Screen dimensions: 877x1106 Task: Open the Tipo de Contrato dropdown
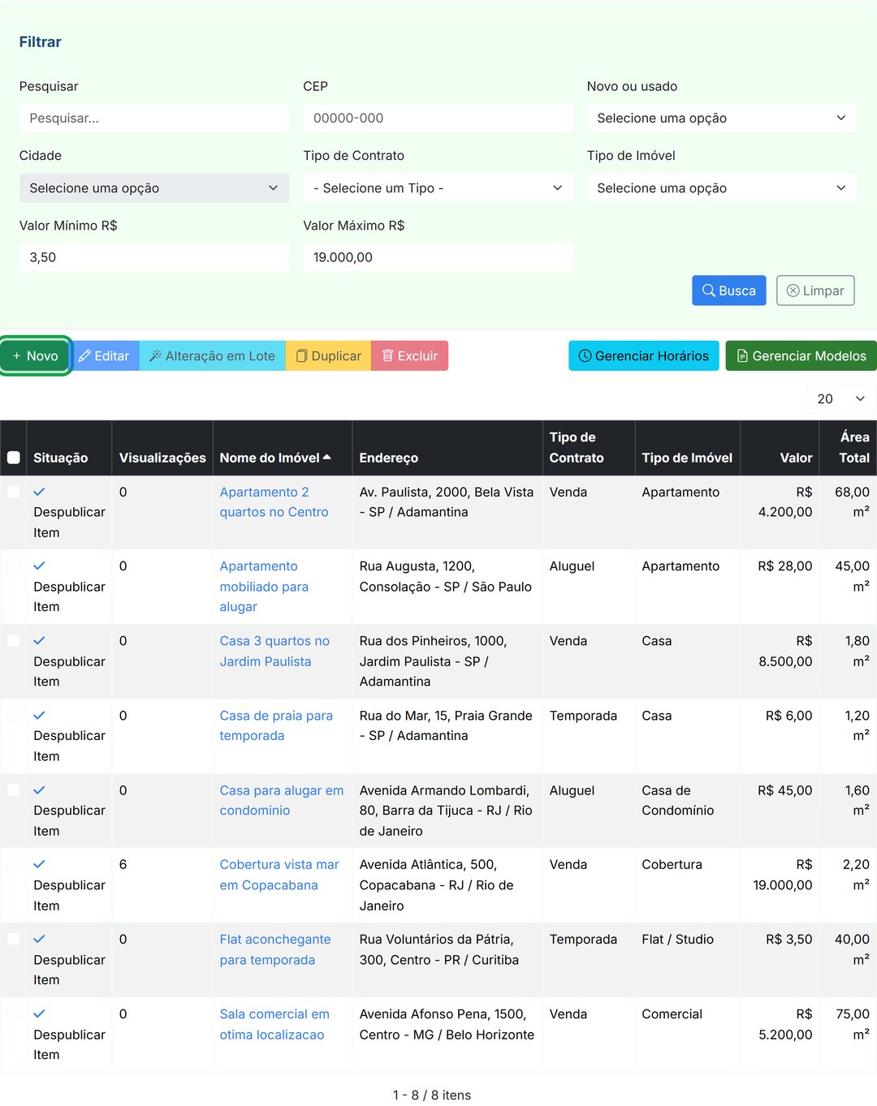[438, 187]
